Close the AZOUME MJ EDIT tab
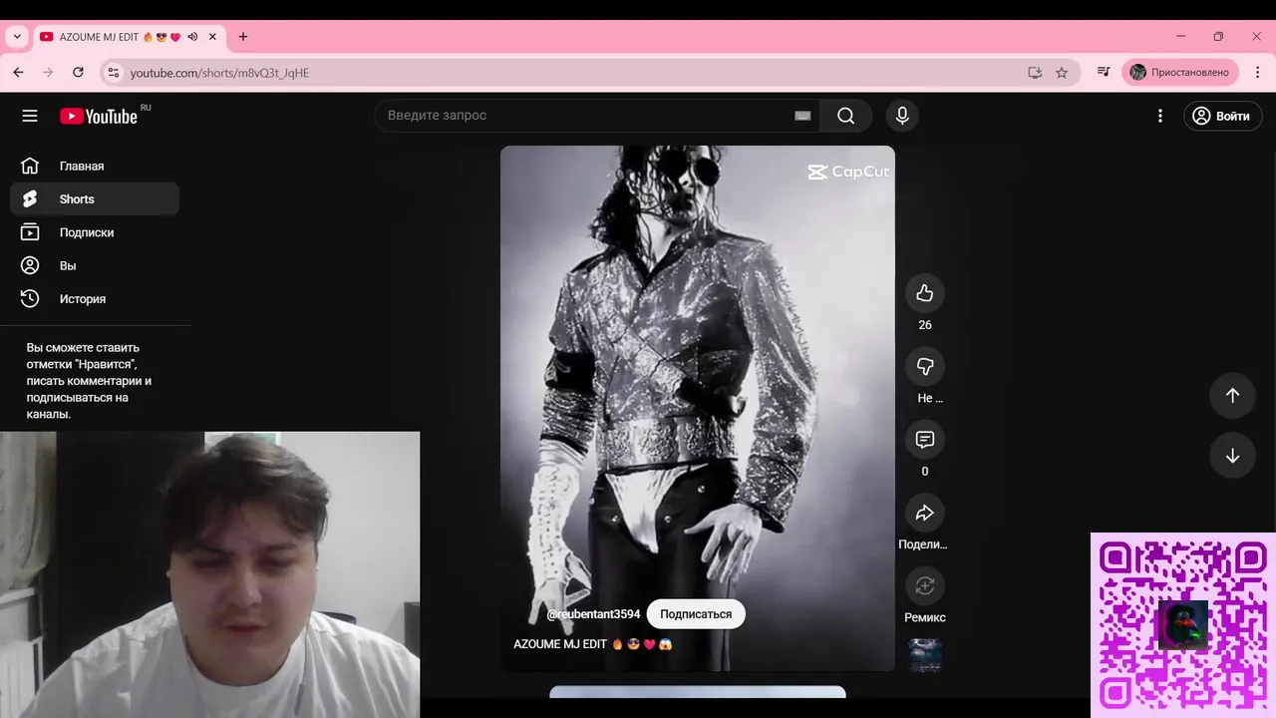This screenshot has height=718, width=1276. click(212, 37)
